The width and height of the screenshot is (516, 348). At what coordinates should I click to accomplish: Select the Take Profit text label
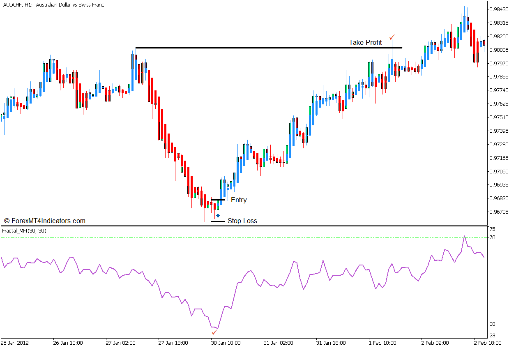click(365, 42)
